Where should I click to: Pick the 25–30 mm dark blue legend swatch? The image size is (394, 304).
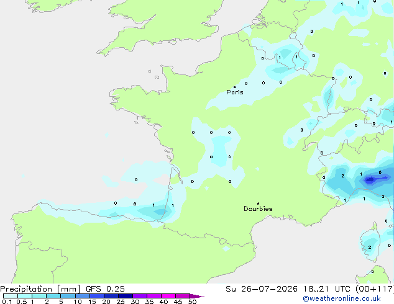point(125,296)
